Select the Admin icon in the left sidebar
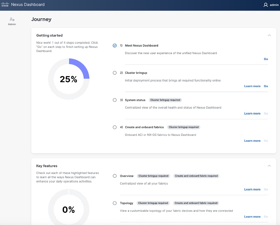280x225 pixels. pyautogui.click(x=12, y=21)
